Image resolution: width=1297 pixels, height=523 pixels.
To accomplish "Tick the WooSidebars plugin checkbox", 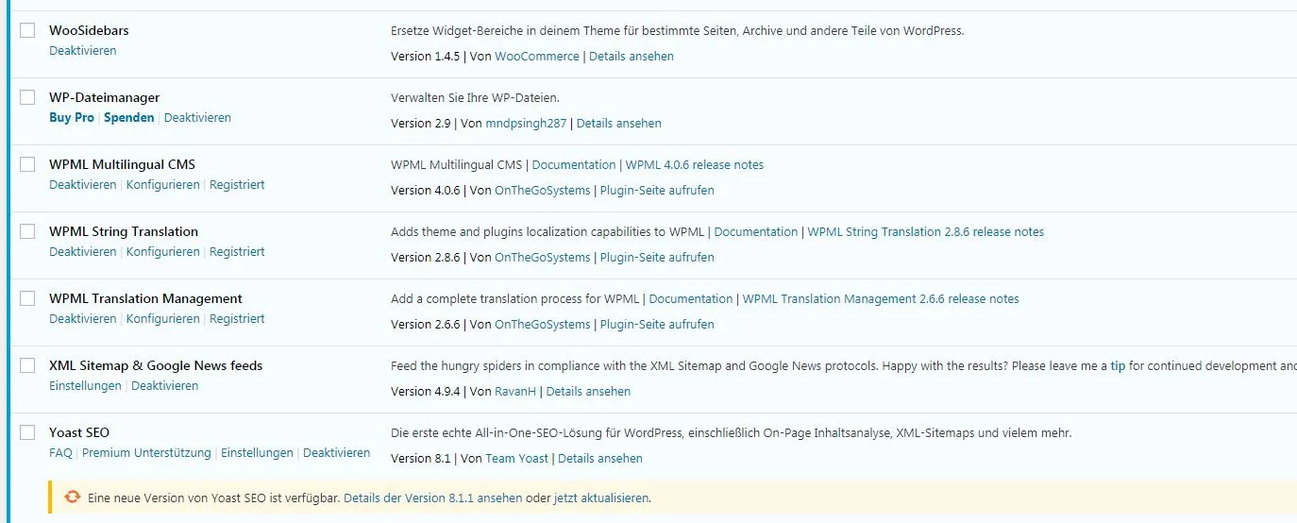I will click(x=27, y=30).
